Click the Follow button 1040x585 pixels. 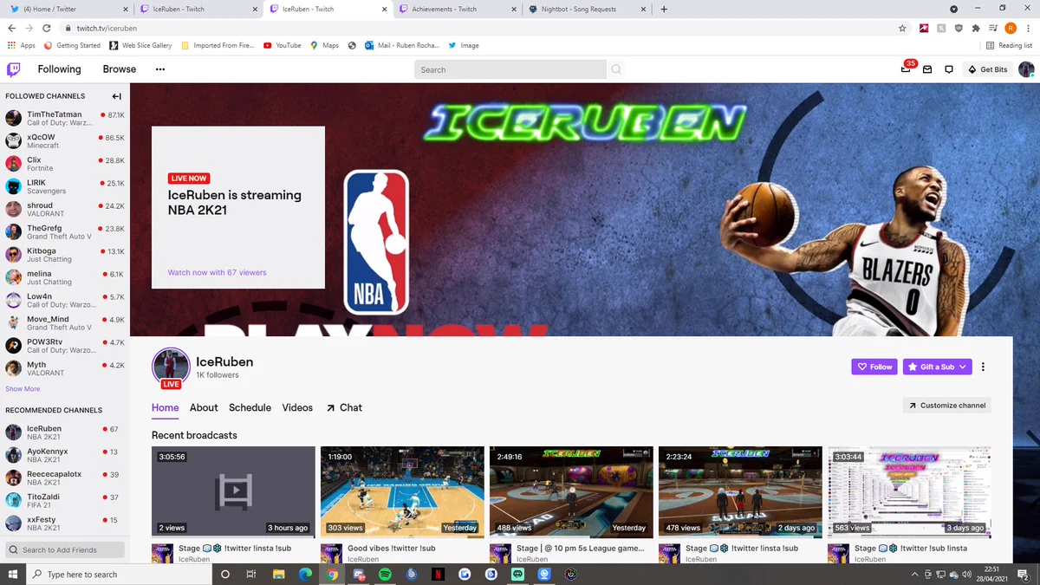(x=874, y=367)
